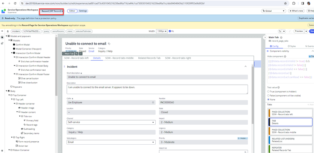314x153 pixels.
Task: Click the lookup icon in Caller field
Action: (153, 102)
